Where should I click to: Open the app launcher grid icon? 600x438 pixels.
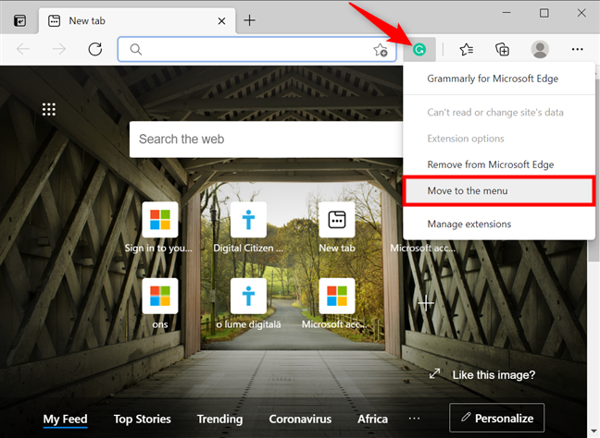click(48, 109)
